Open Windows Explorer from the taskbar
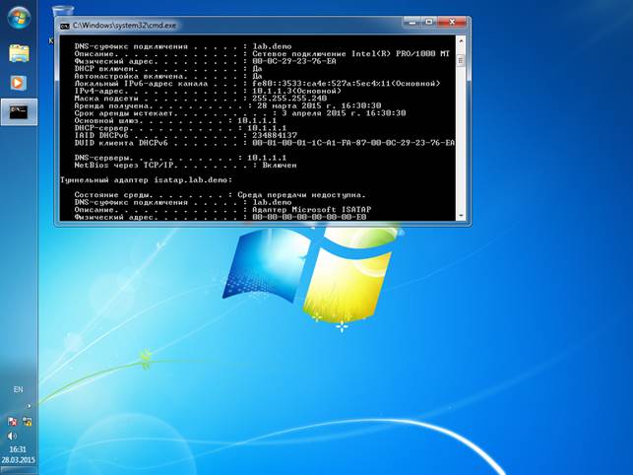 [x=19, y=53]
